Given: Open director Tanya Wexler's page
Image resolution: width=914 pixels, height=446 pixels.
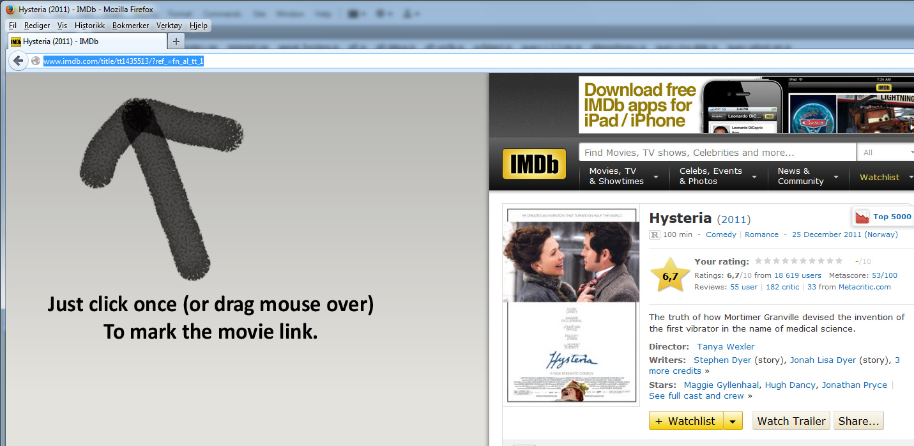Looking at the screenshot, I should pos(726,346).
